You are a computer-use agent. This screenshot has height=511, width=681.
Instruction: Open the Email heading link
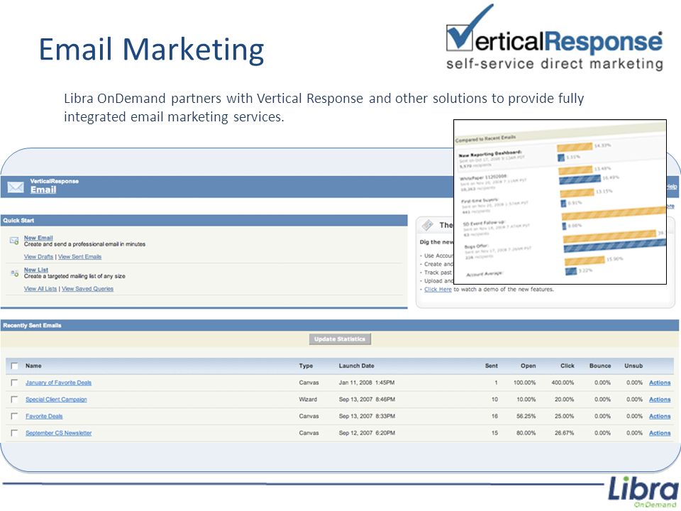43,190
